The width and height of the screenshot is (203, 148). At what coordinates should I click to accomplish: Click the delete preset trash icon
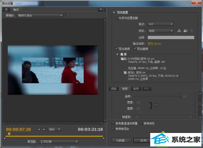coord(191,31)
